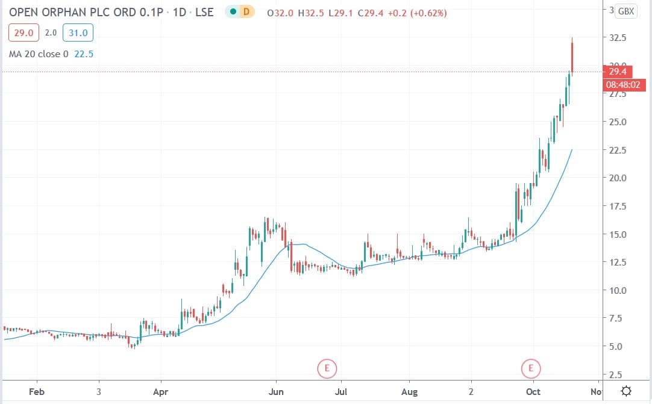Click the spread value 2.0
652x404 pixels.
[x=51, y=33]
